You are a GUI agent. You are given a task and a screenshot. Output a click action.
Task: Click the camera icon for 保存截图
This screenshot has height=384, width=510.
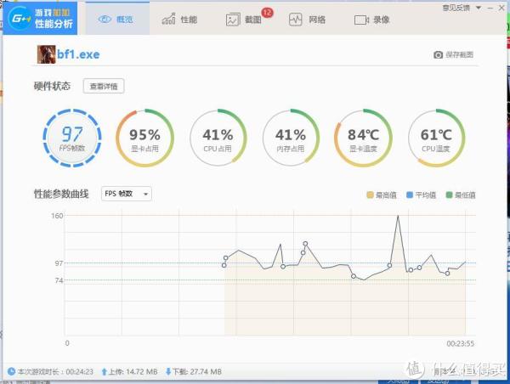(x=438, y=55)
